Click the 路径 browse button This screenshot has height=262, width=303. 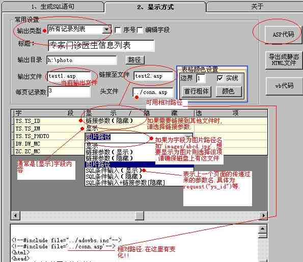coord(134,60)
